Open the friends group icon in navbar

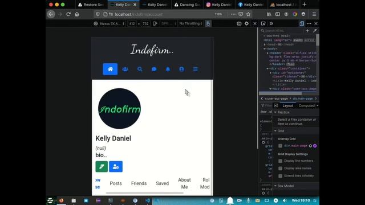coord(125,69)
